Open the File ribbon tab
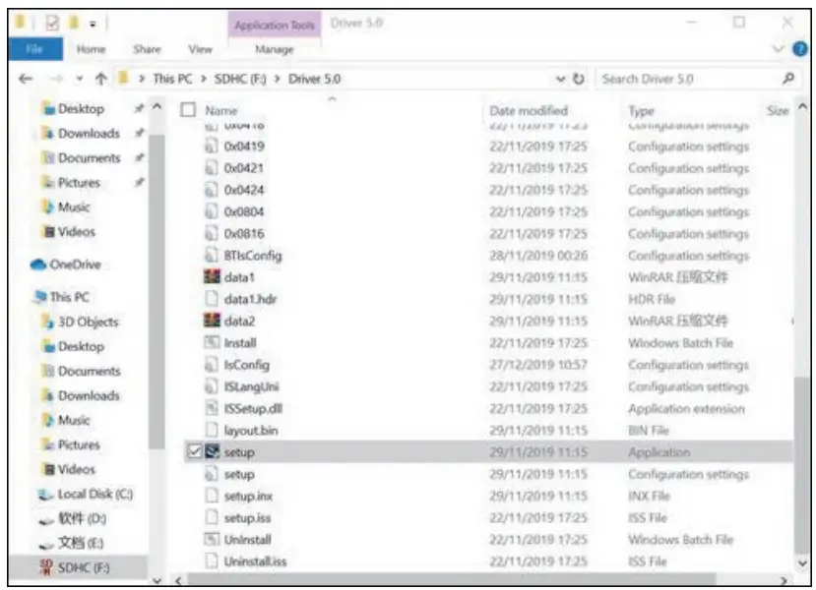The width and height of the screenshot is (816, 590). tap(34, 49)
